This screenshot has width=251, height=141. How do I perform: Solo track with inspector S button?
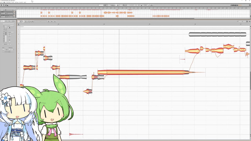(x=10, y=36)
